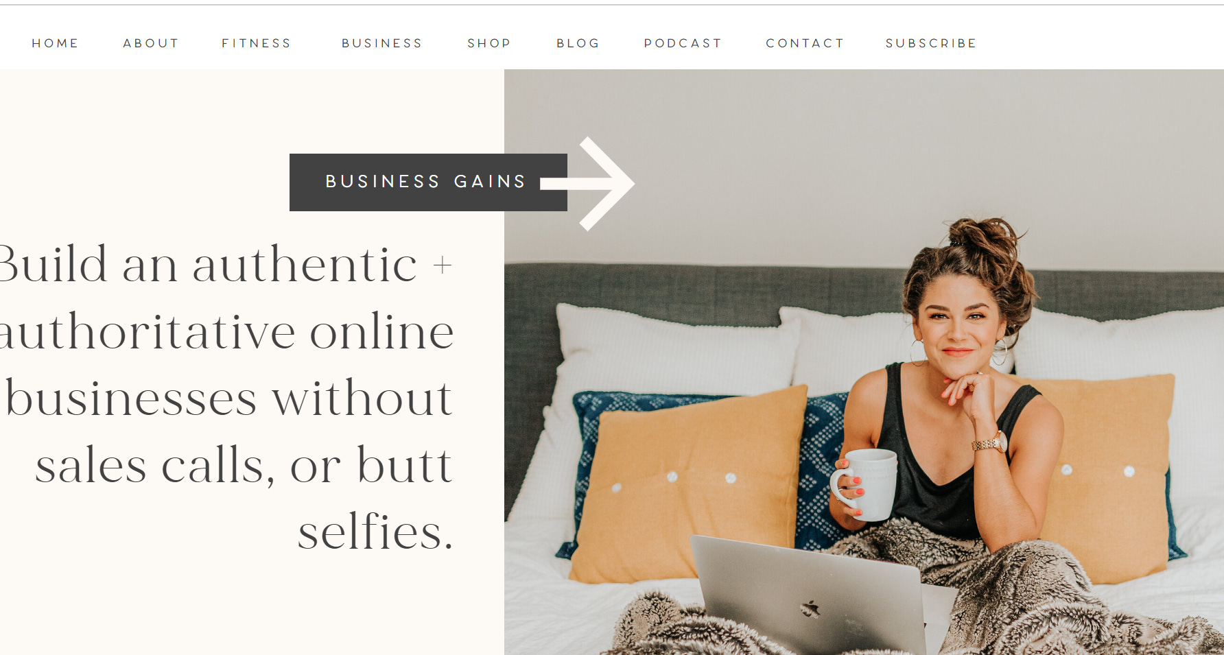Click the Apple logo on laptop
1224x655 pixels.
coord(811,608)
